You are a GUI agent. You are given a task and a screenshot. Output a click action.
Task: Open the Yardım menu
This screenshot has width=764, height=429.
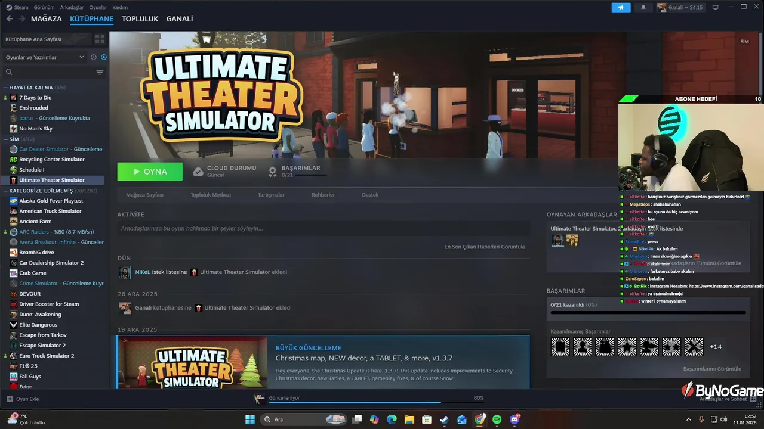click(120, 7)
